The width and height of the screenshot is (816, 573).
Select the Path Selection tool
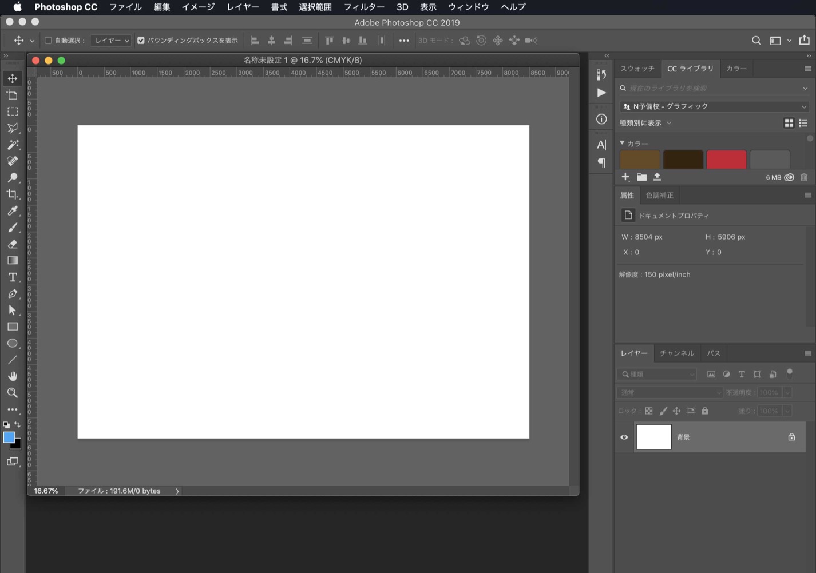13,311
